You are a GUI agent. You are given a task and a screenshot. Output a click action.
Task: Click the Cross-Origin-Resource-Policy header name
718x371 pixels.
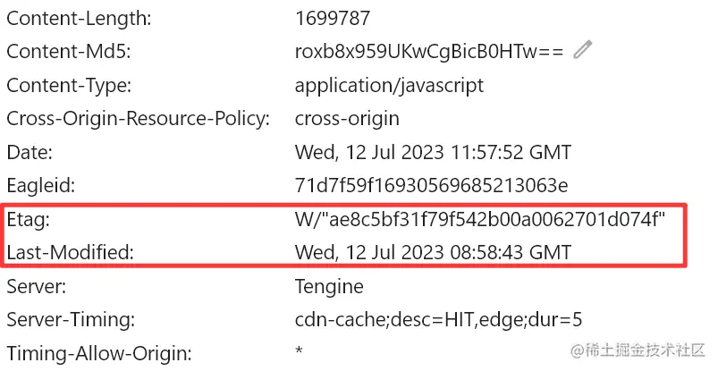pos(138,119)
